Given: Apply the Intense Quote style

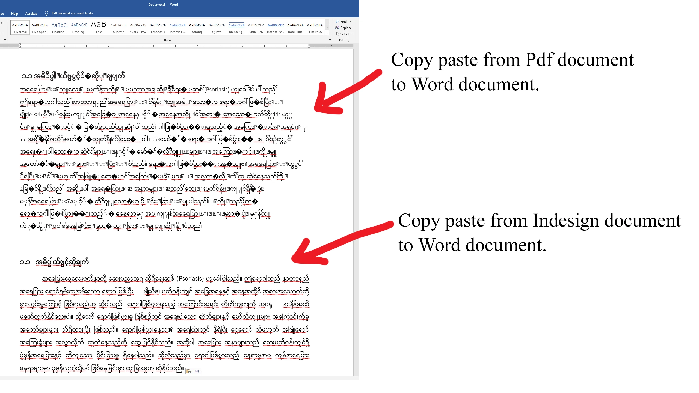Looking at the screenshot, I should coord(236,28).
